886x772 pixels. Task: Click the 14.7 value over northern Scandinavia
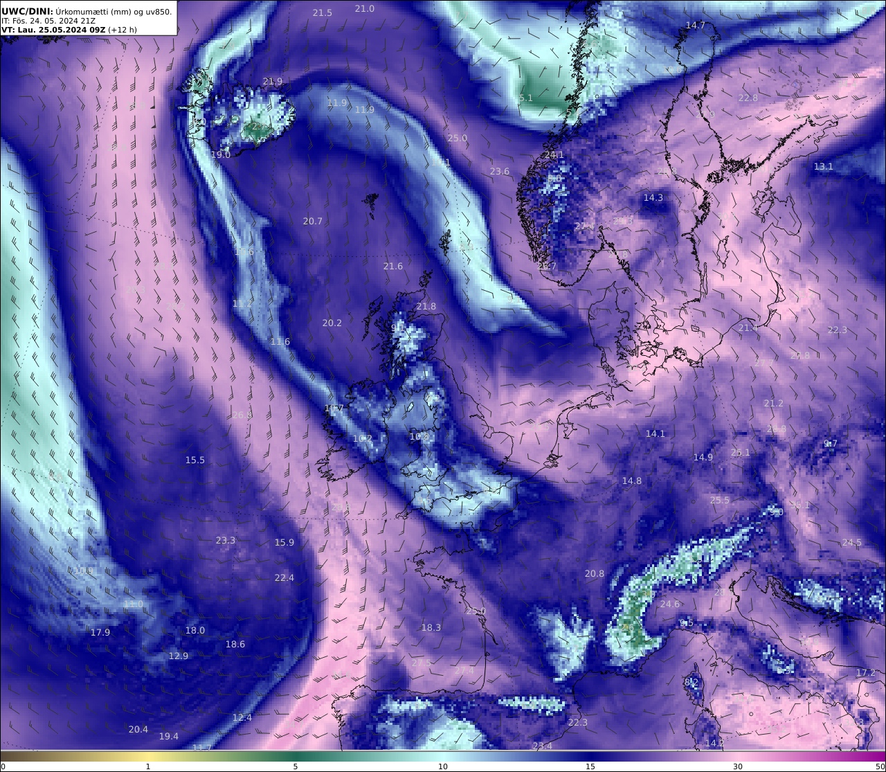tap(696, 25)
